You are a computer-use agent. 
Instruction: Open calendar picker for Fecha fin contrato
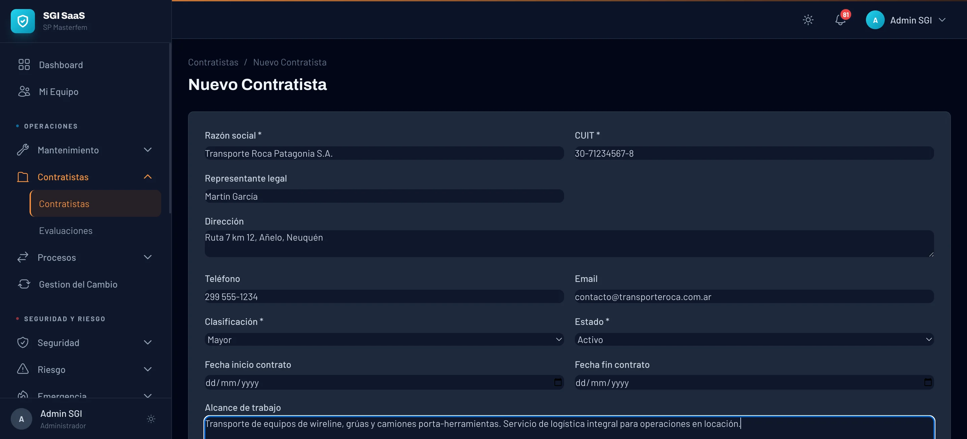pos(928,382)
